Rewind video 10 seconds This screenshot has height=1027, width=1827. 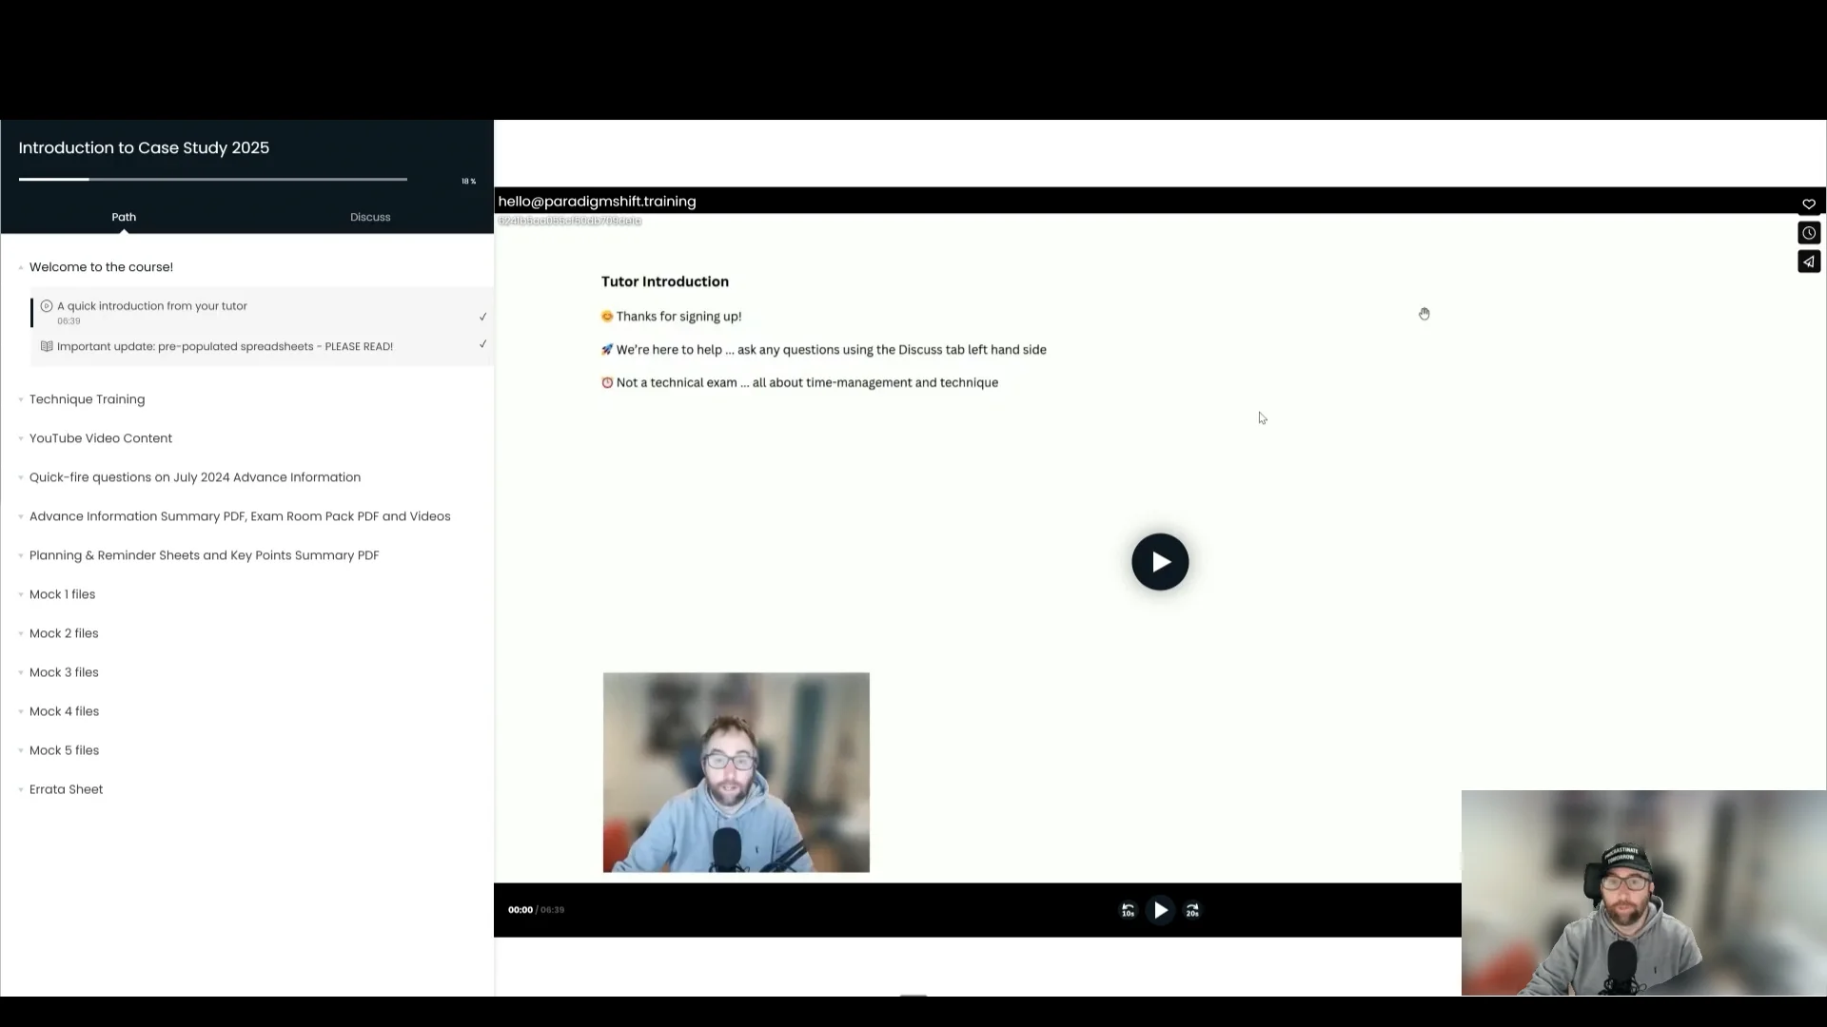pos(1128,910)
